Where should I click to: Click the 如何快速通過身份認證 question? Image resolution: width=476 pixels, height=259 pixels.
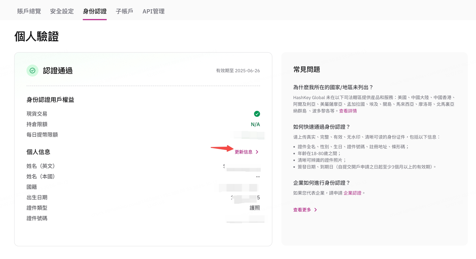[x=322, y=127]
